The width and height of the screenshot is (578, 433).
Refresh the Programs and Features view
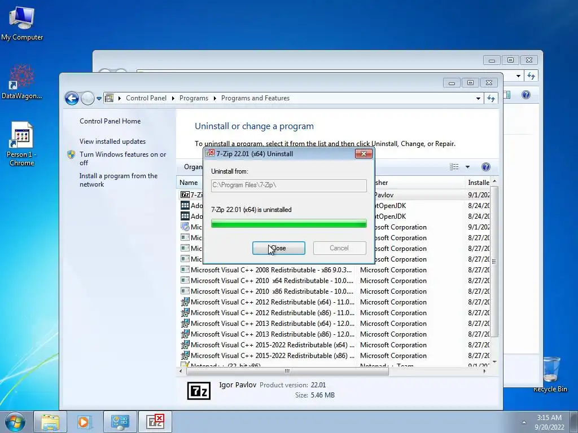coord(491,98)
